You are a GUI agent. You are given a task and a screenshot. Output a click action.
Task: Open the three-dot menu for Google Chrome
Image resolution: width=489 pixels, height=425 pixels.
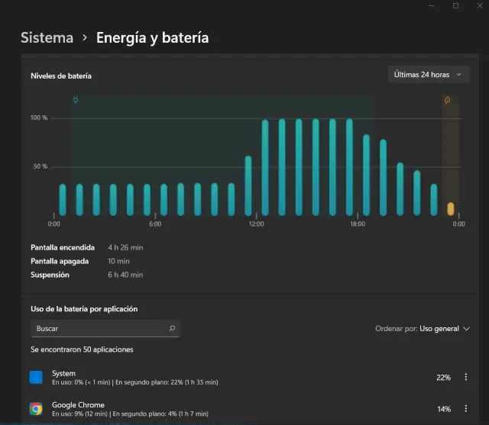[466, 409]
